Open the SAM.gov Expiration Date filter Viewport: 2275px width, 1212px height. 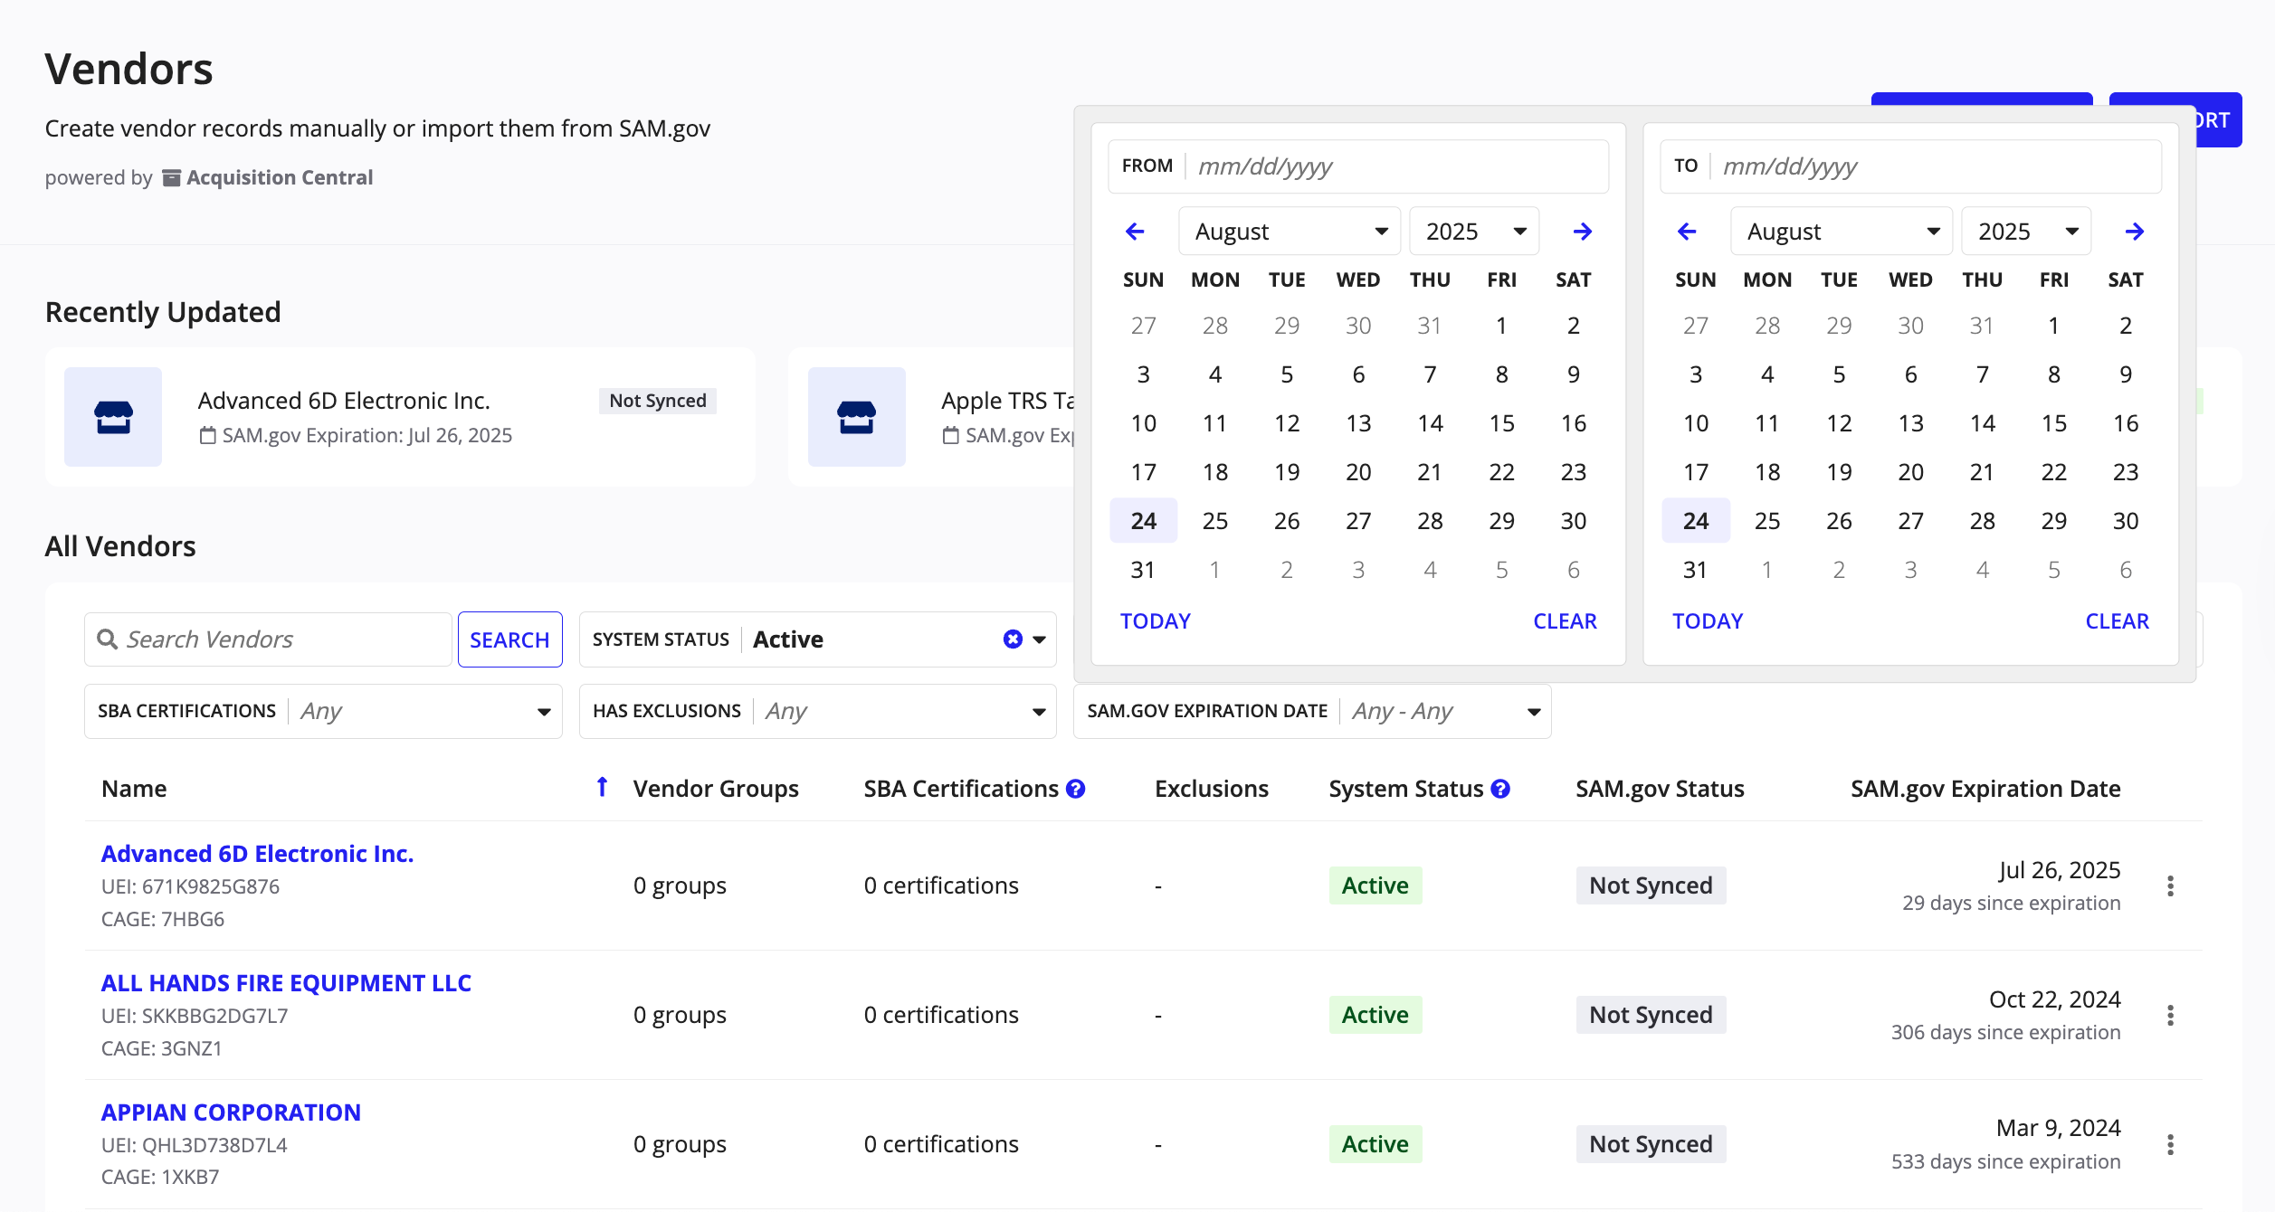1312,711
